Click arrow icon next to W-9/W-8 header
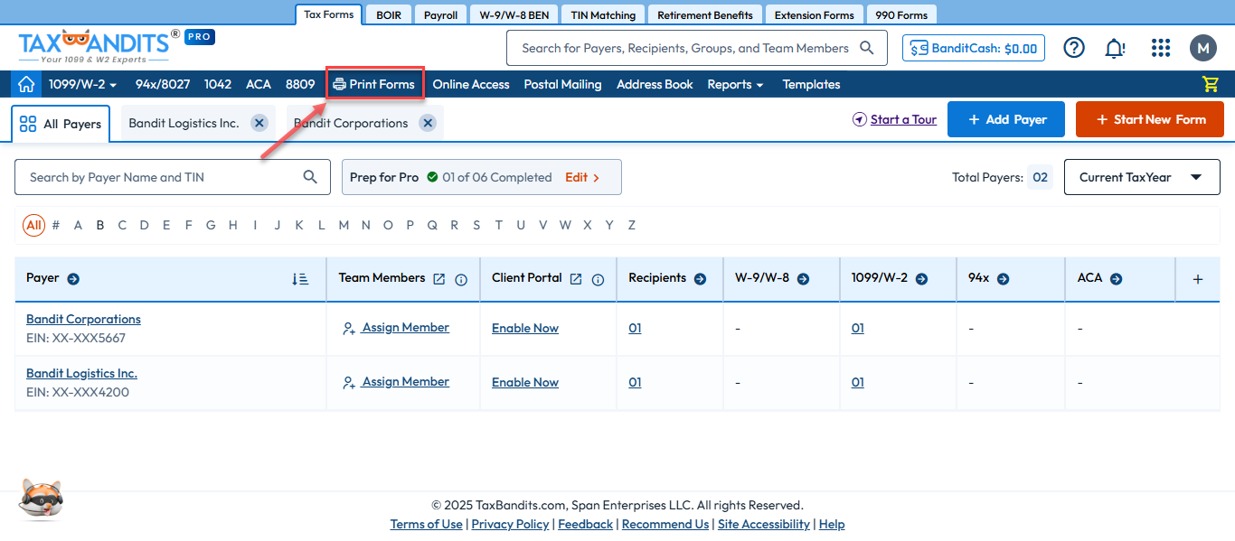Screen dimensions: 1235x541 click(x=803, y=279)
